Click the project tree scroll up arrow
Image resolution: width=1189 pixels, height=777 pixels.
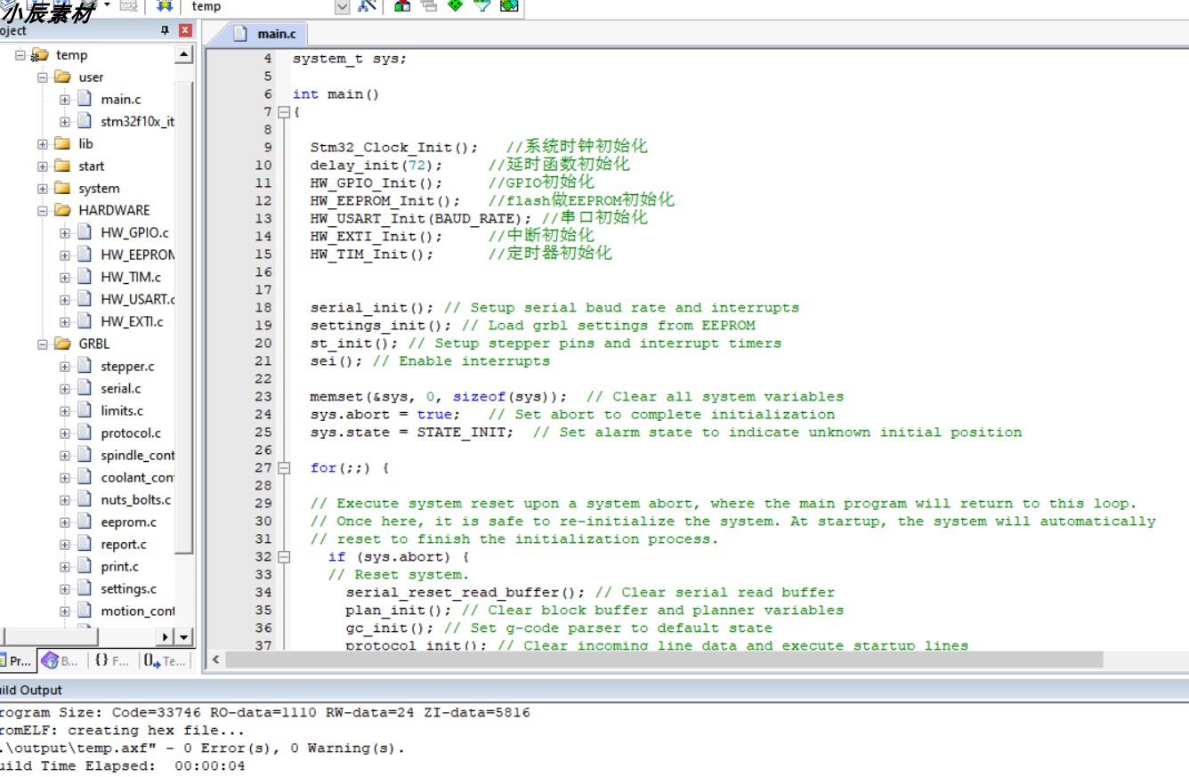coord(183,55)
